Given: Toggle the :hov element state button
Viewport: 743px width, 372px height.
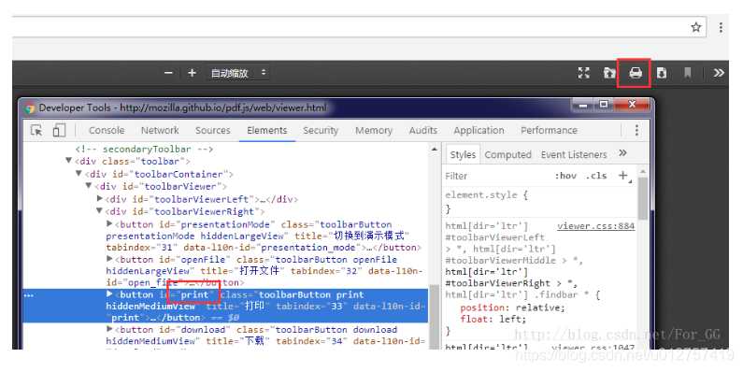Looking at the screenshot, I should (565, 177).
